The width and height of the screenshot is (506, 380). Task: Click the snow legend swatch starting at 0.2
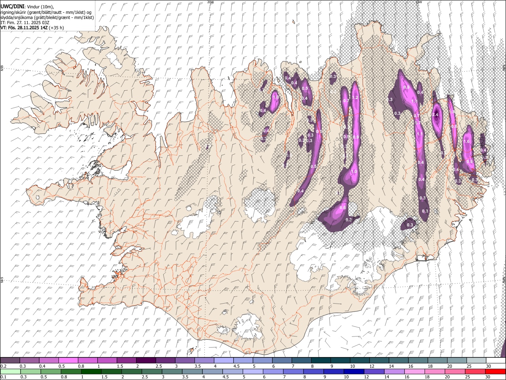(10, 361)
